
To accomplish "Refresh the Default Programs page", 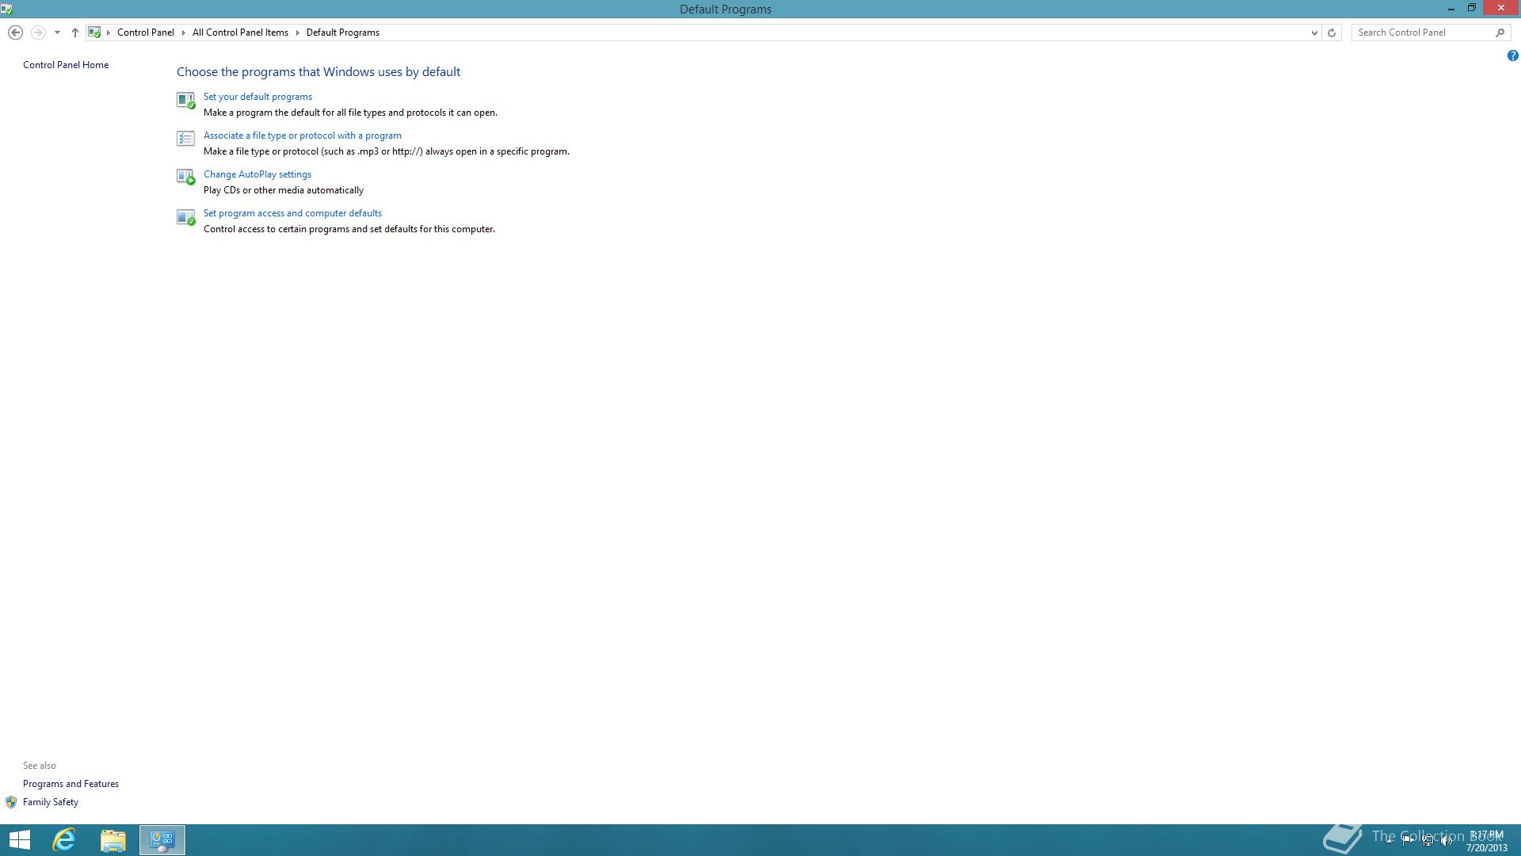I will coord(1332,32).
